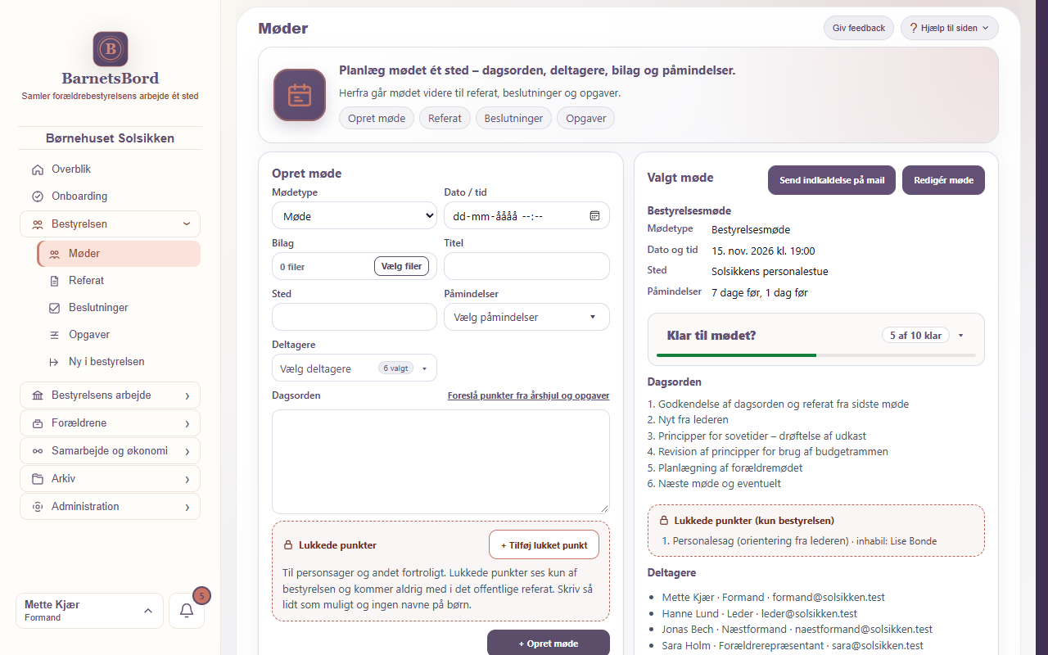Open Vælg påmindelser dropdown
This screenshot has height=655, width=1048.
coord(526,317)
